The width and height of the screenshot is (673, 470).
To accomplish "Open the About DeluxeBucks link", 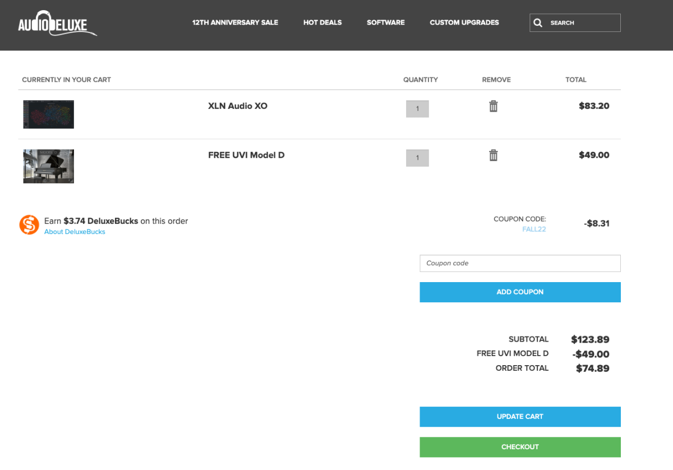I will (x=75, y=232).
